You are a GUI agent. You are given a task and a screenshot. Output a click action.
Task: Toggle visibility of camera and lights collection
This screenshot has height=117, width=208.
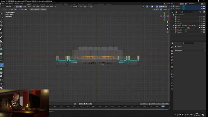[x=202, y=26]
